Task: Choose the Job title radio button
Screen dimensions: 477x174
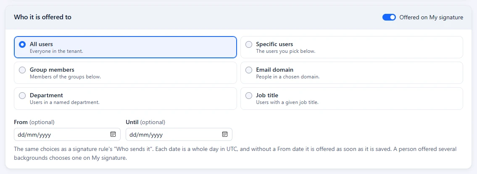Action: point(249,95)
